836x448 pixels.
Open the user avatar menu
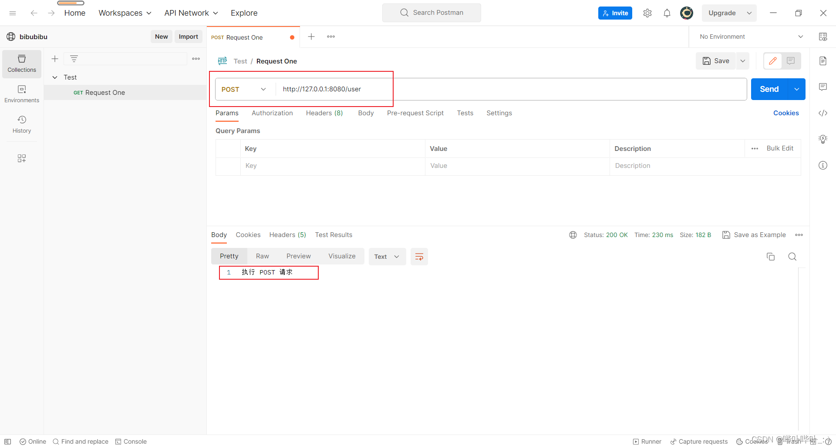(x=687, y=13)
